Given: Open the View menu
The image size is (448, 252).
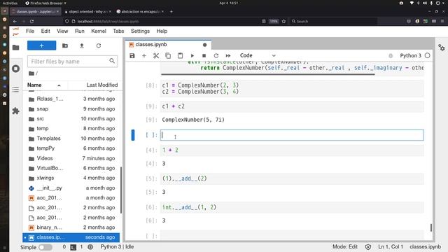Looking at the screenshot, I should (62, 31).
